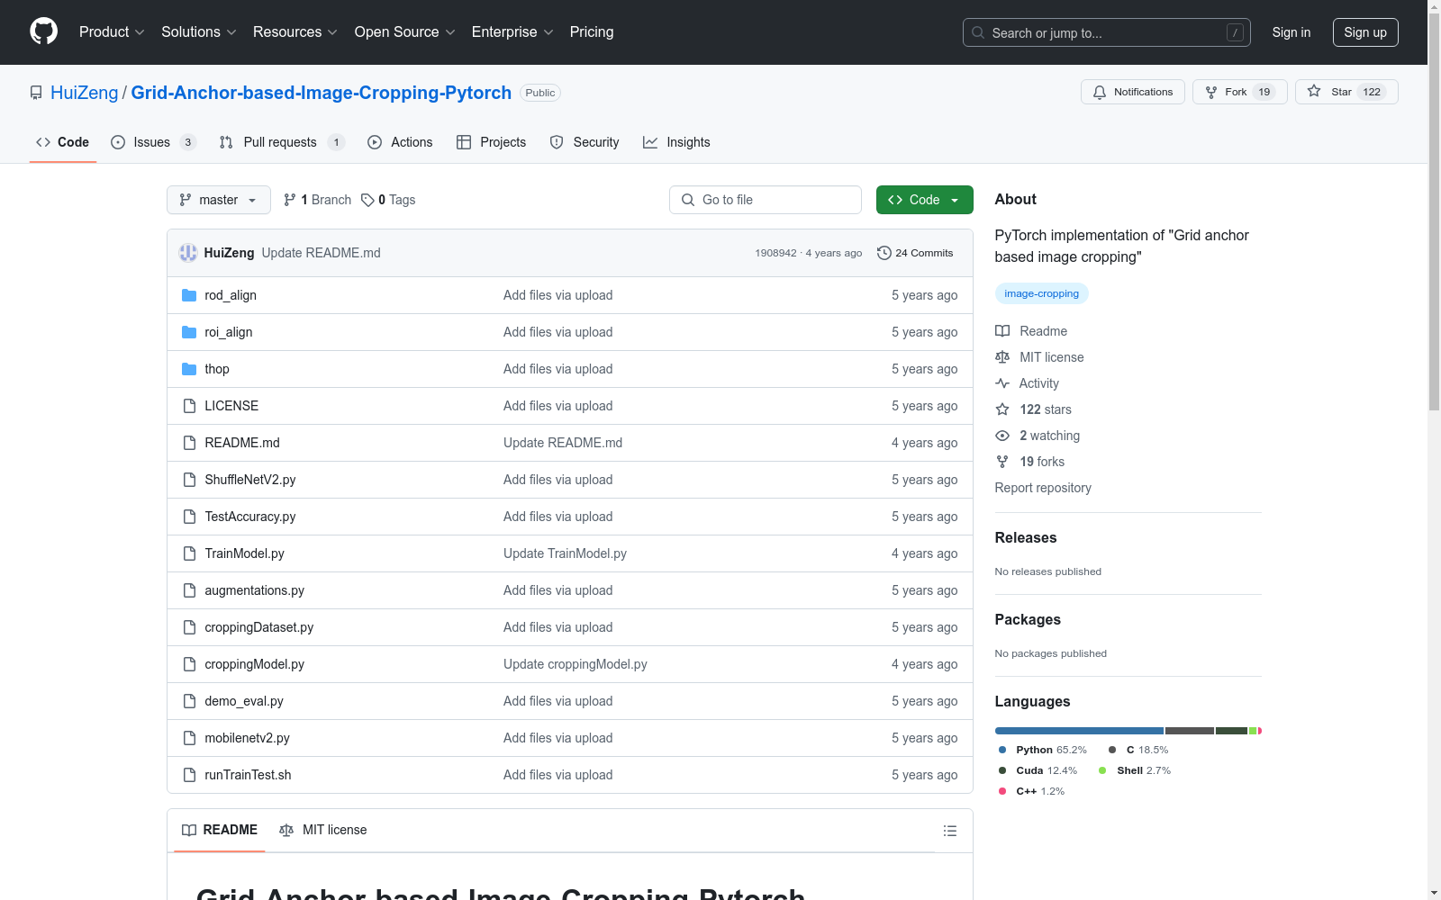Click the clock icon next to 24 Commits

tap(883, 253)
